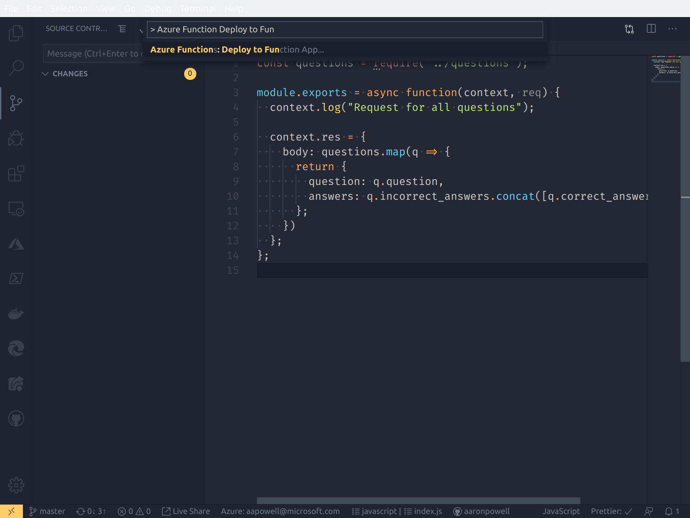Click the horizontal scrollbar of the editor
Viewport: 690px width, 518px height.
[418, 500]
